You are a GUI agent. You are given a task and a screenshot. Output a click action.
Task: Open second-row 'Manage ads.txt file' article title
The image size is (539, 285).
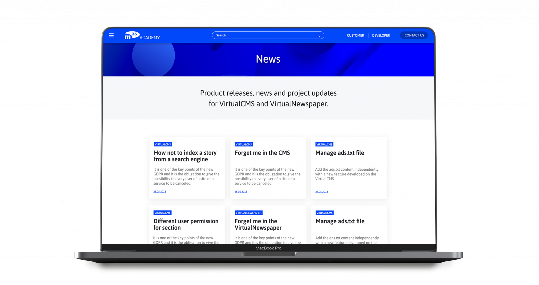point(340,221)
